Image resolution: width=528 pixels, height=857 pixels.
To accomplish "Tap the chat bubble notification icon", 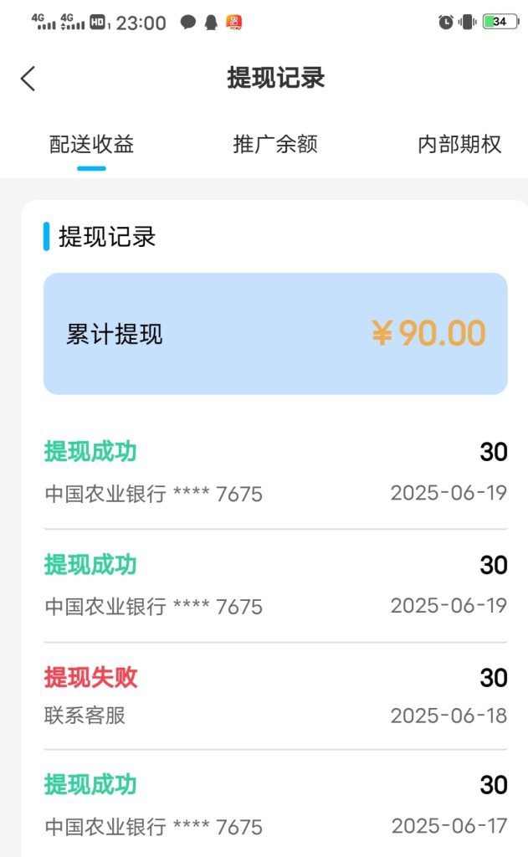I will point(188,23).
